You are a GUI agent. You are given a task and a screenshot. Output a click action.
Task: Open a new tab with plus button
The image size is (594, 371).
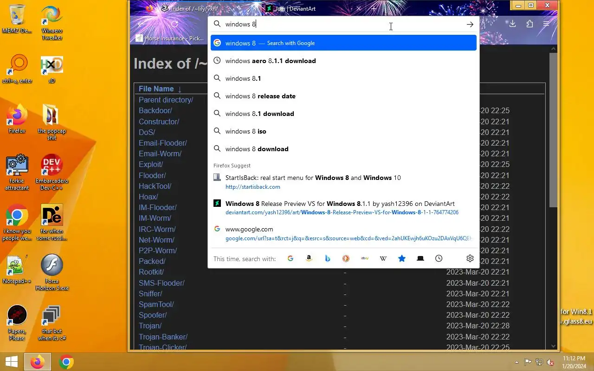[374, 8]
